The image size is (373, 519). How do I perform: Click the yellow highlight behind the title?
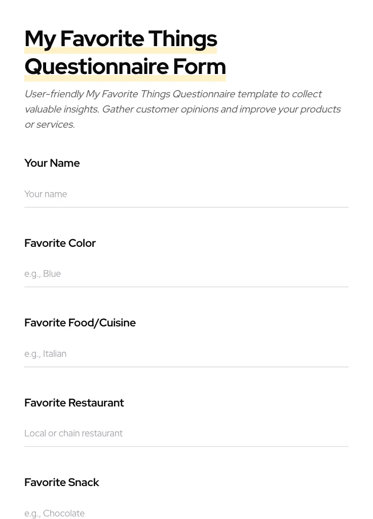(121, 49)
